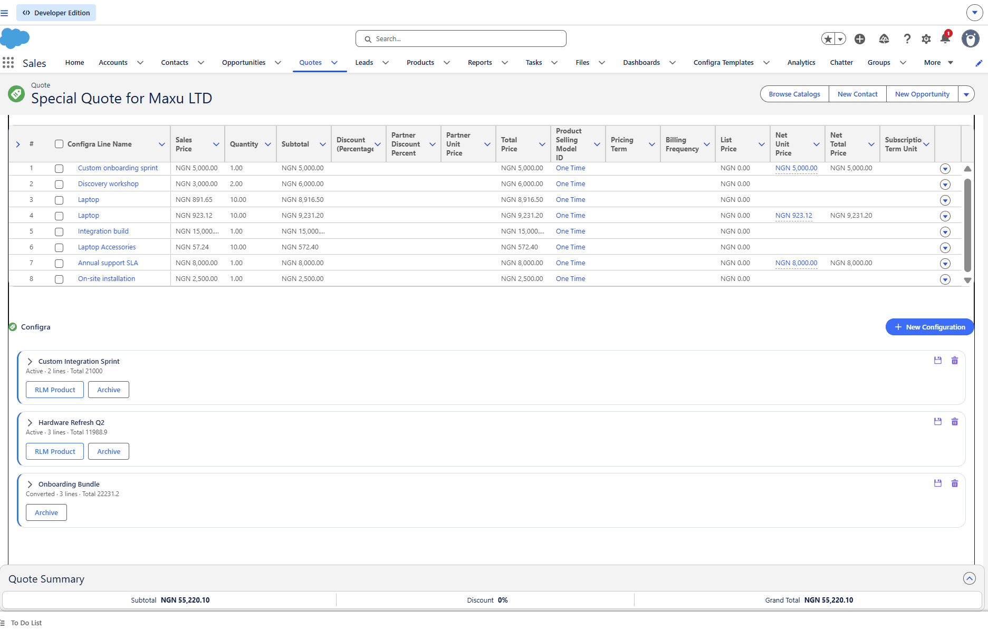Screen dimensions: 988x630
Task: Switch to the Analytics tab
Action: tap(801, 63)
